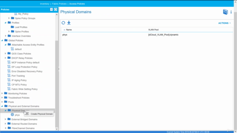The image size is (237, 133).
Task: Open the Inventory tab
Action: 44,4
